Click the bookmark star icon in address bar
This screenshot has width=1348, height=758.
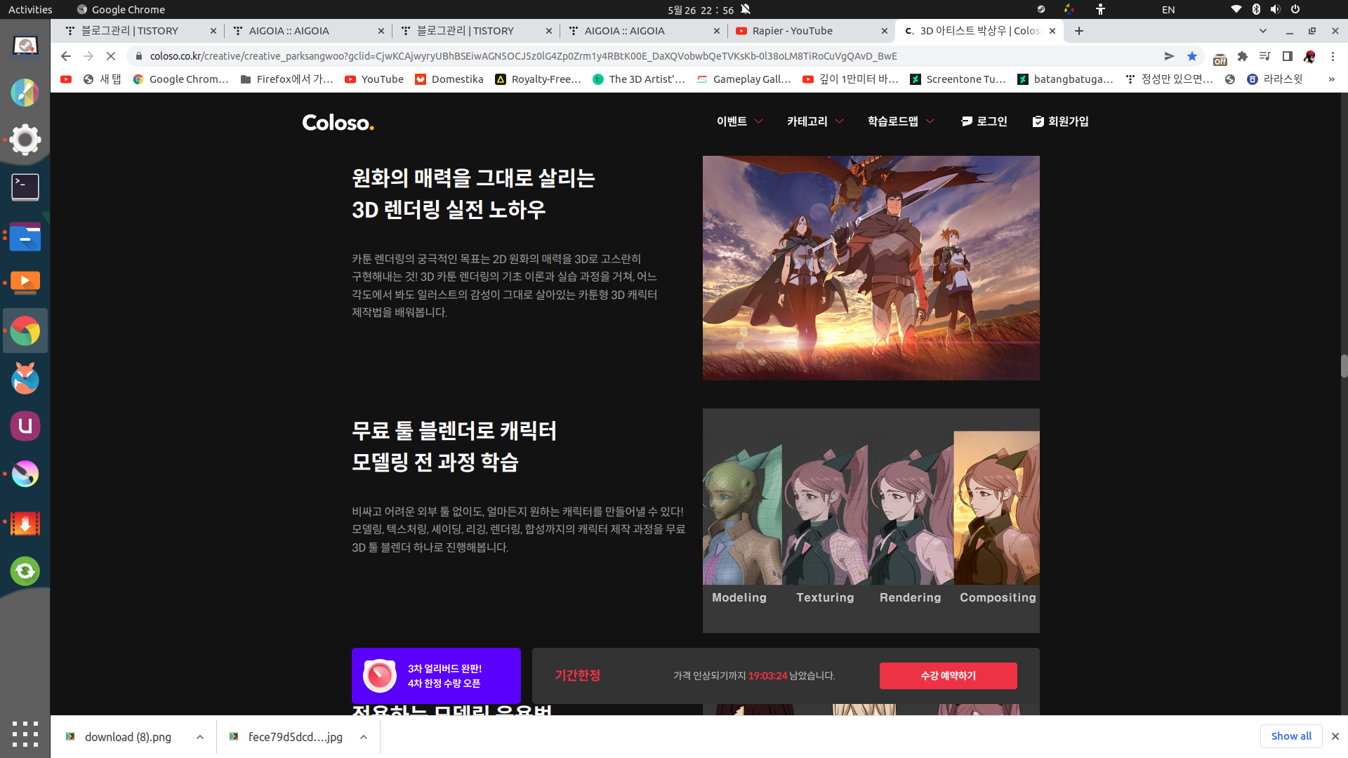[x=1192, y=56]
